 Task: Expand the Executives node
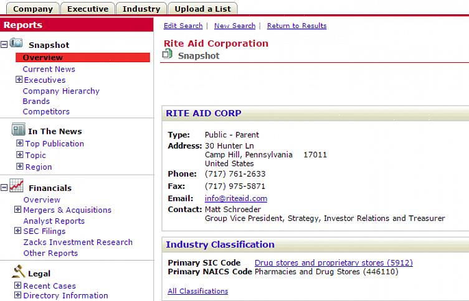pyautogui.click(x=19, y=80)
